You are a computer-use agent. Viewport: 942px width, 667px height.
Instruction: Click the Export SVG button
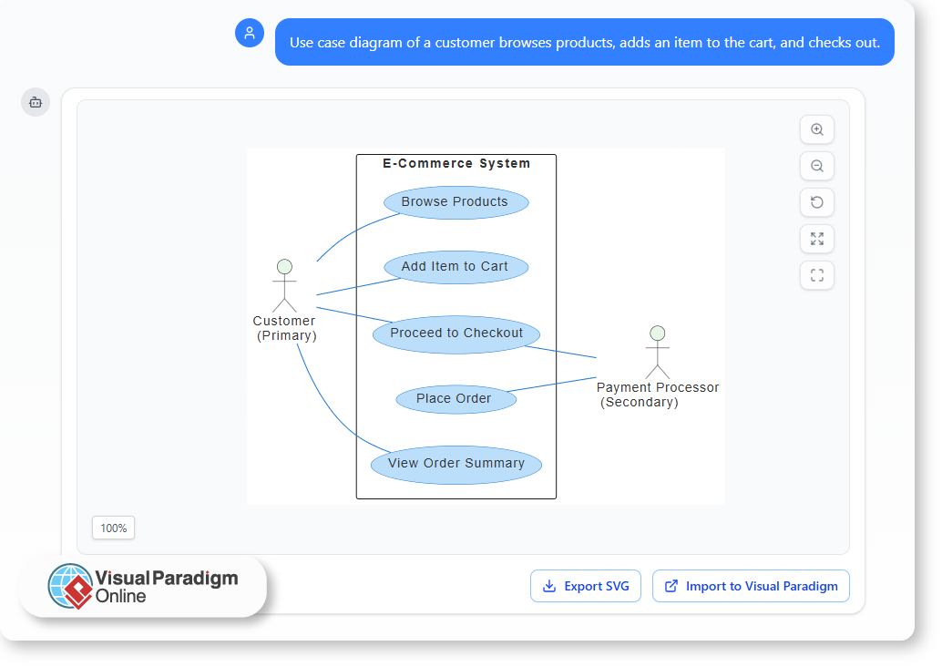pos(586,586)
